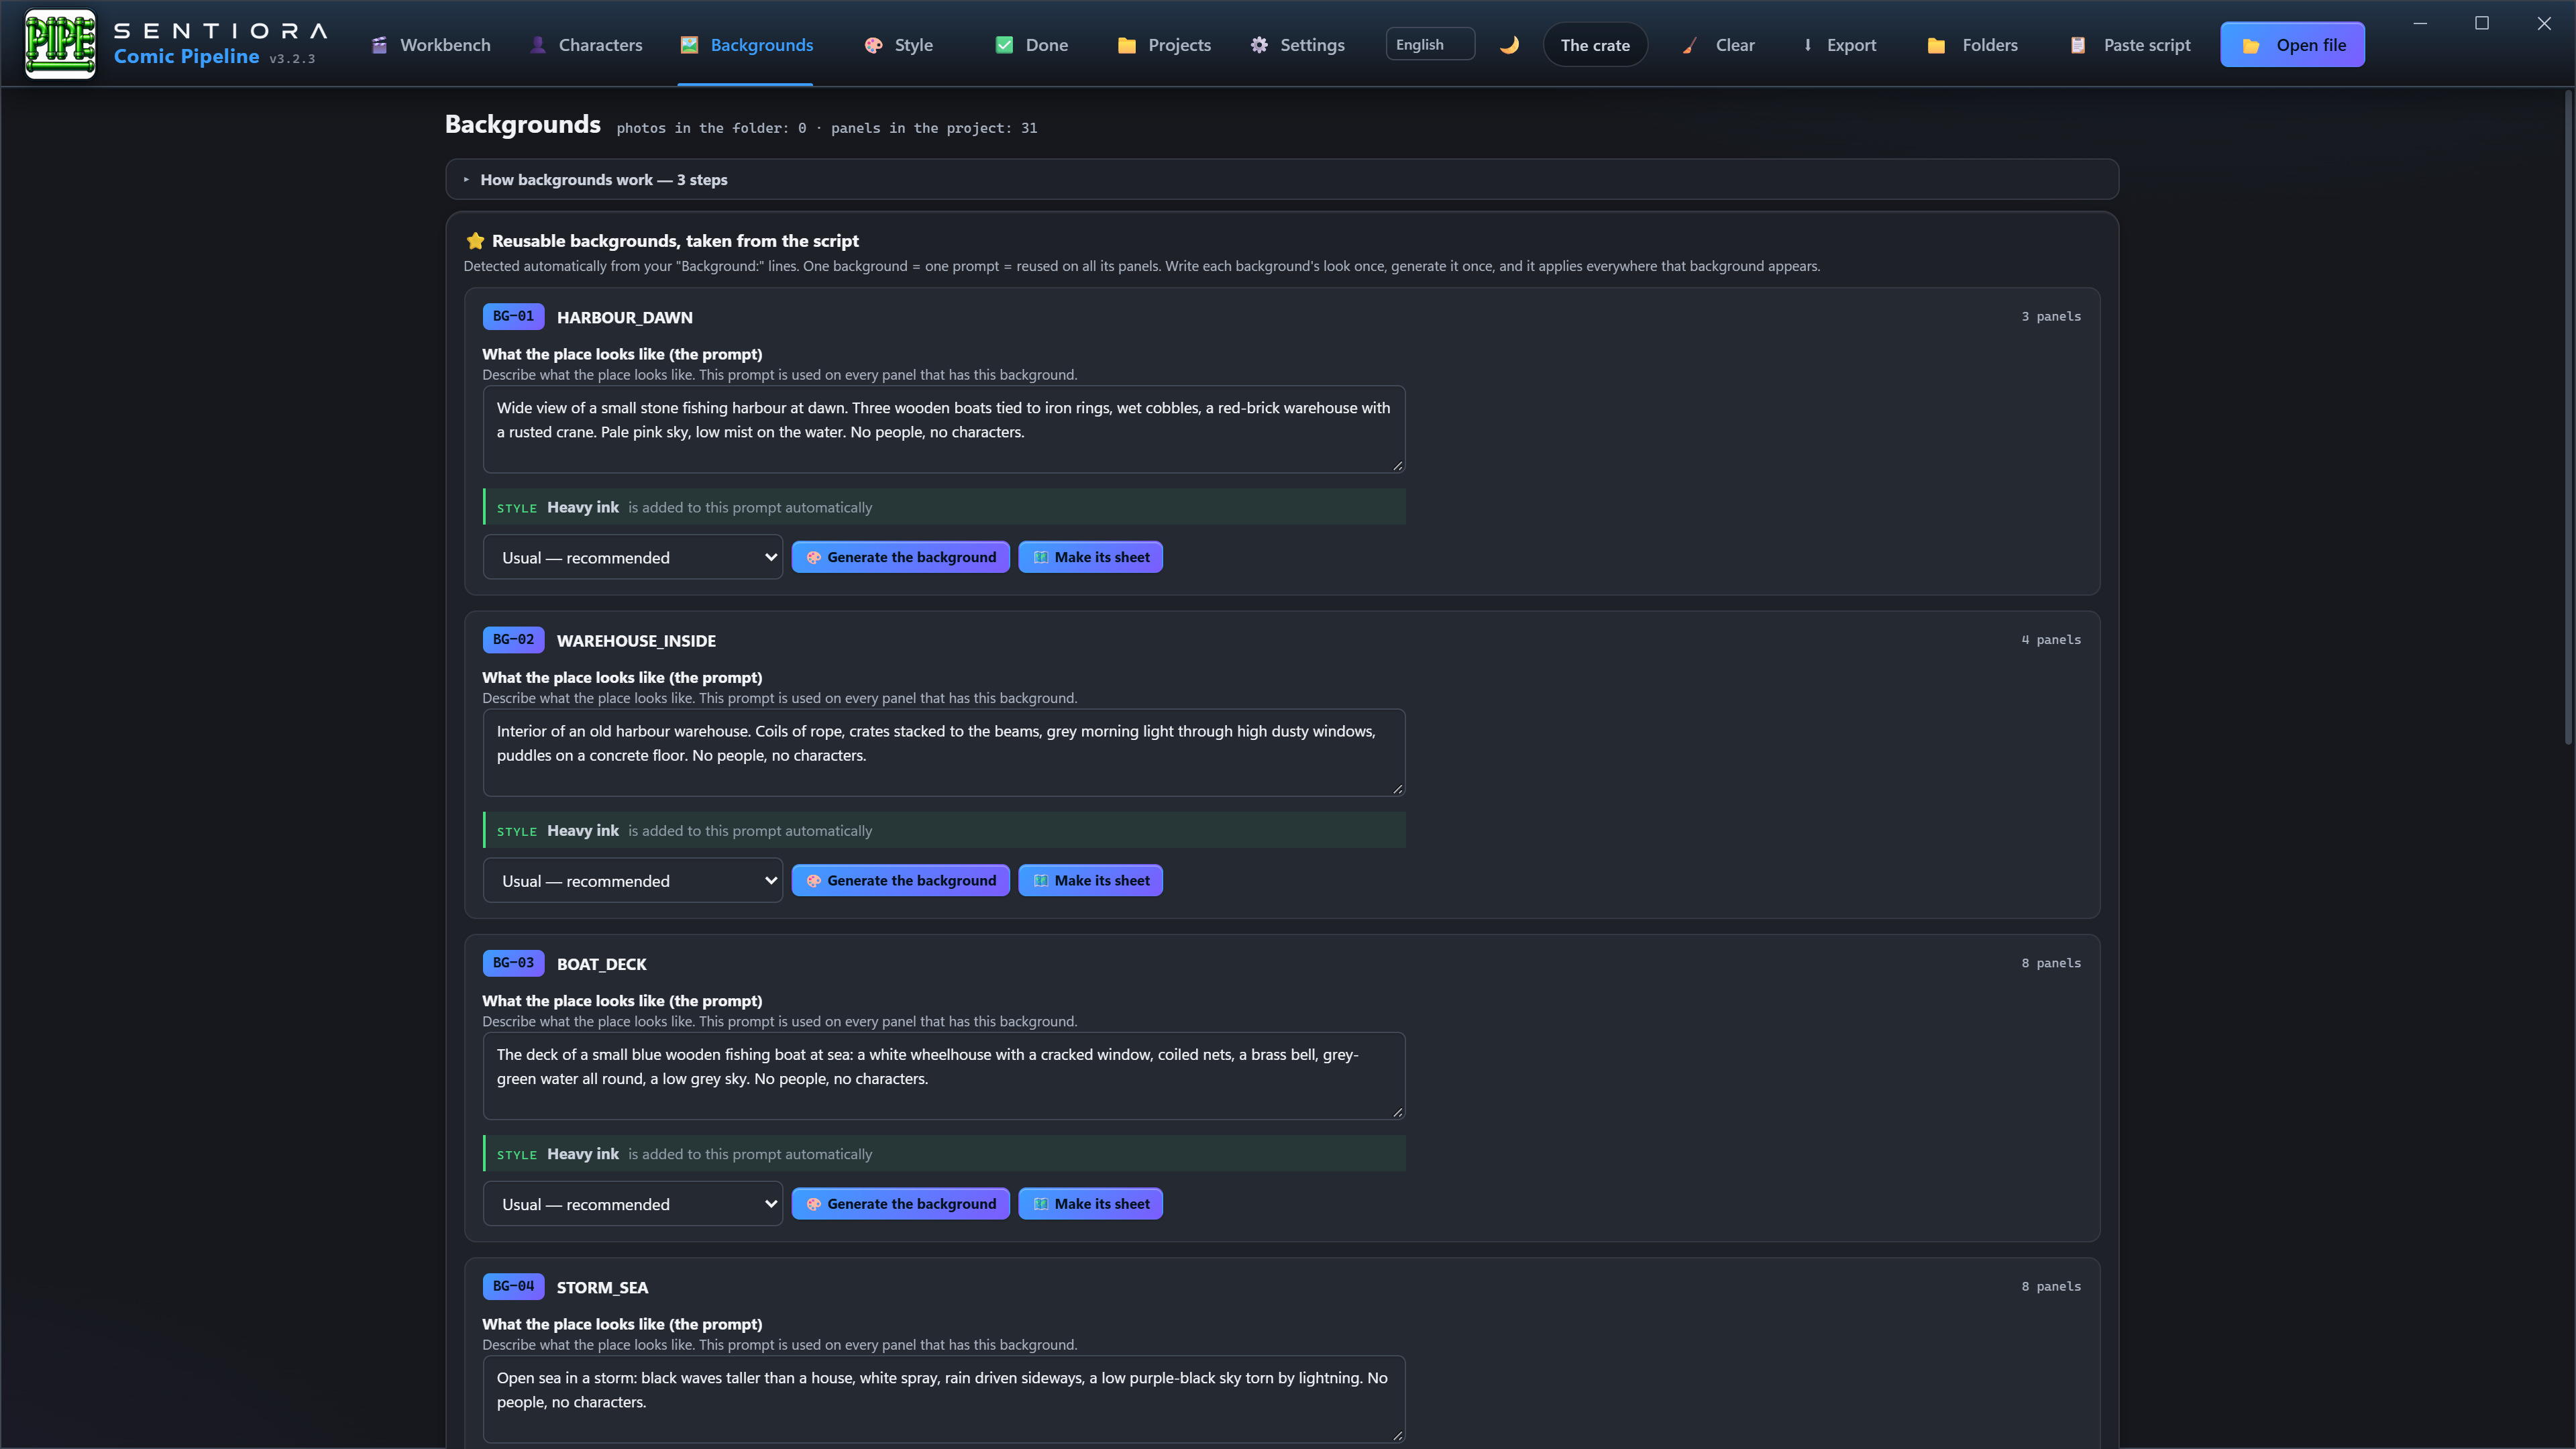2576x1449 pixels.
Task: Click the Open file button
Action: pos(2293,45)
